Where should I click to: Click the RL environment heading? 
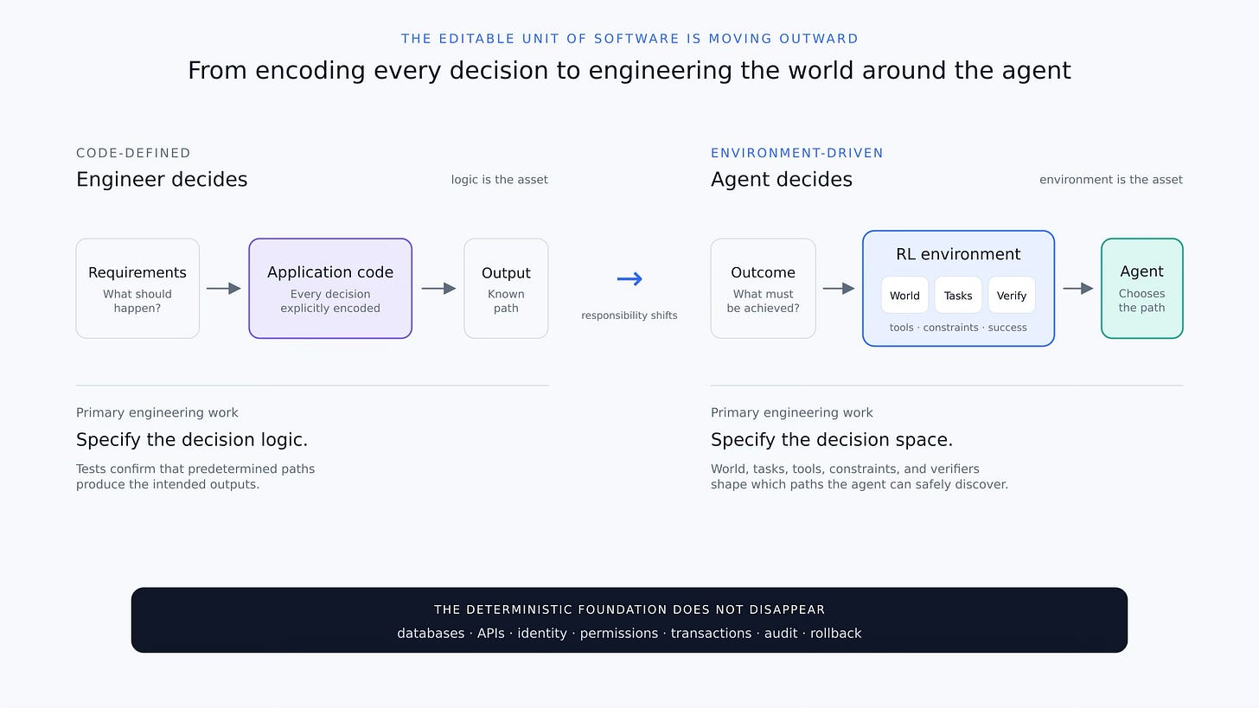(958, 254)
